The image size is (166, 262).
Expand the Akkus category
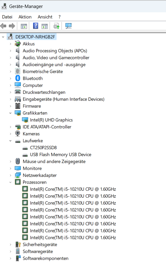10,44
